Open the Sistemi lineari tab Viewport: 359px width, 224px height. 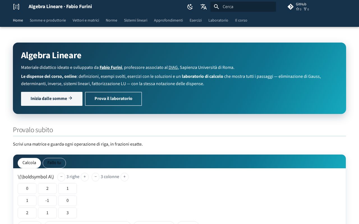click(x=135, y=20)
